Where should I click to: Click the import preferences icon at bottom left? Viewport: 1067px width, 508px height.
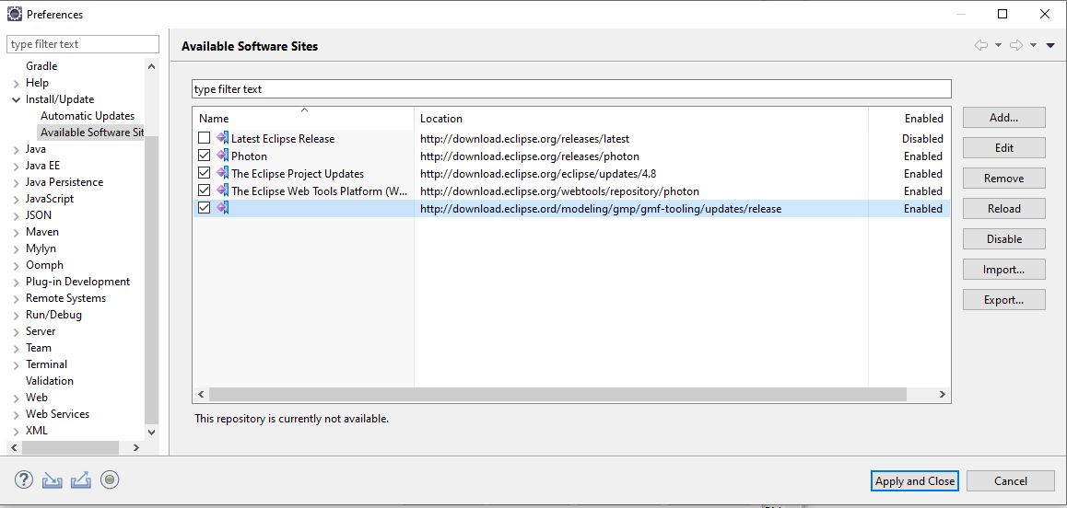pyautogui.click(x=52, y=479)
